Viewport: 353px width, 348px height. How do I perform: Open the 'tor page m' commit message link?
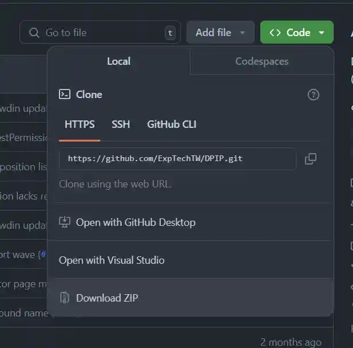click(x=23, y=284)
